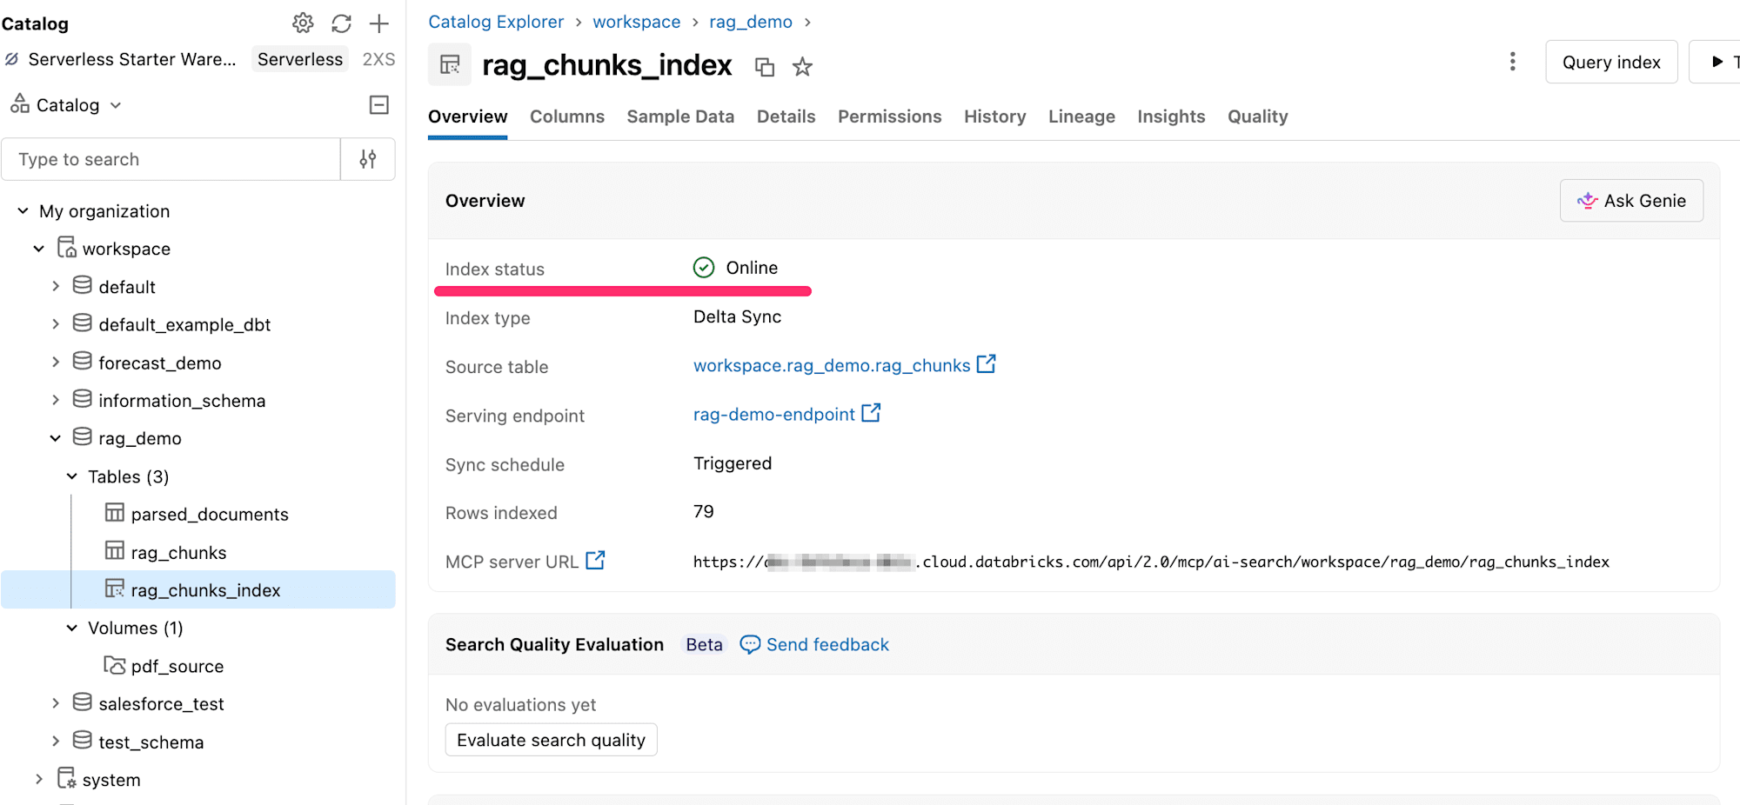1740x805 pixels.
Task: Open the Details tab
Action: (x=786, y=116)
